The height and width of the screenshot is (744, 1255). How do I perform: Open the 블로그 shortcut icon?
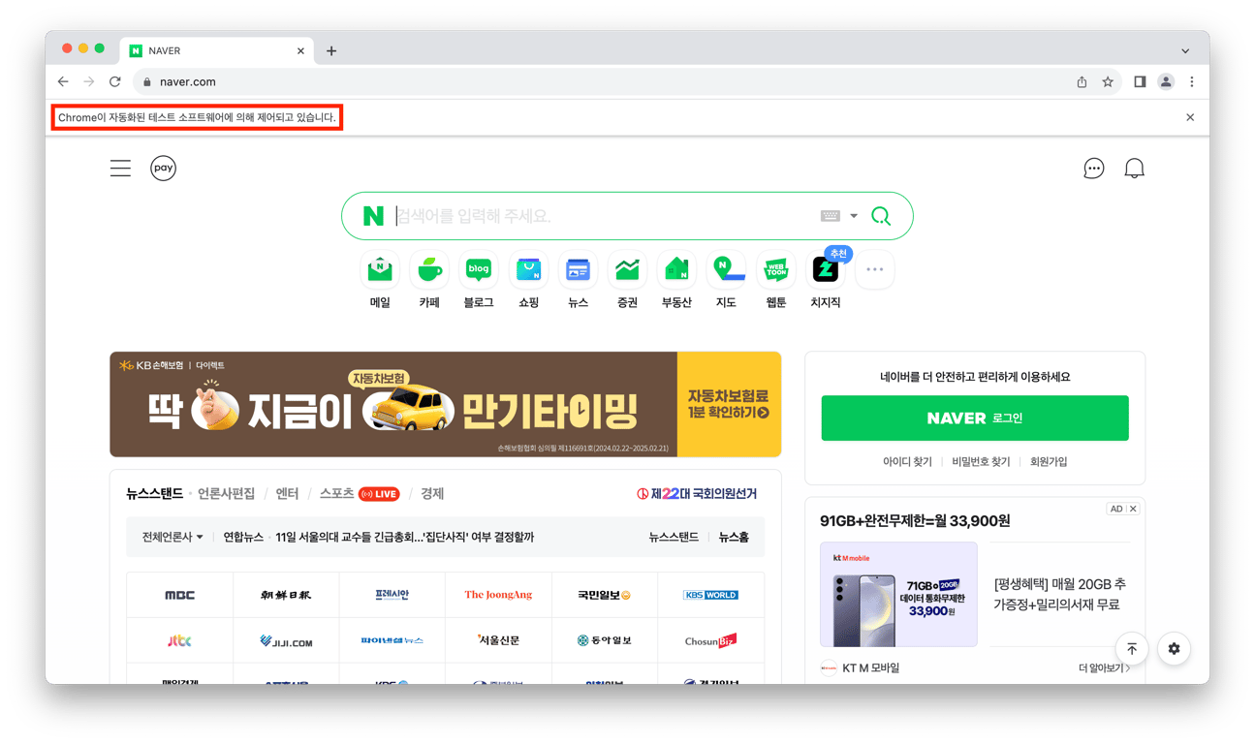[x=479, y=270]
